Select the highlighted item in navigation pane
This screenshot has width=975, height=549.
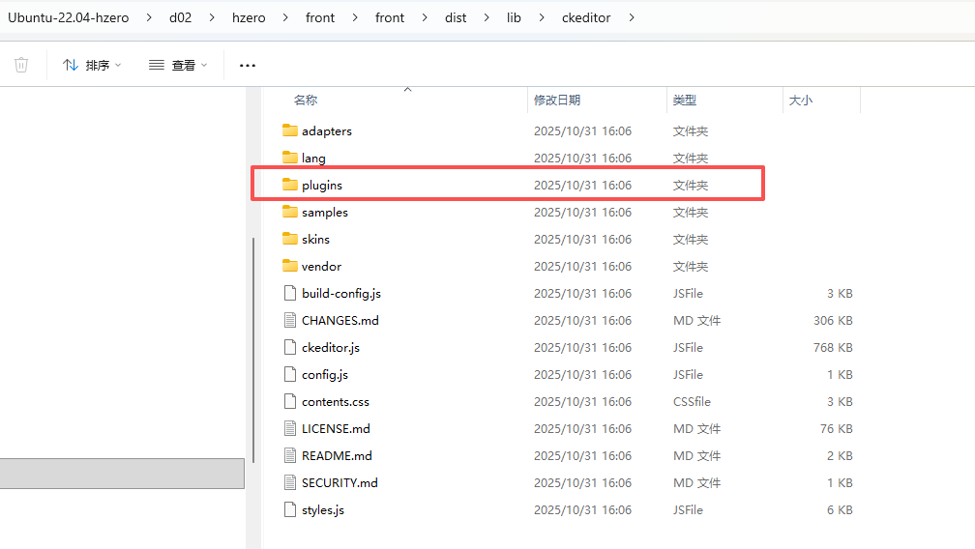(x=122, y=474)
